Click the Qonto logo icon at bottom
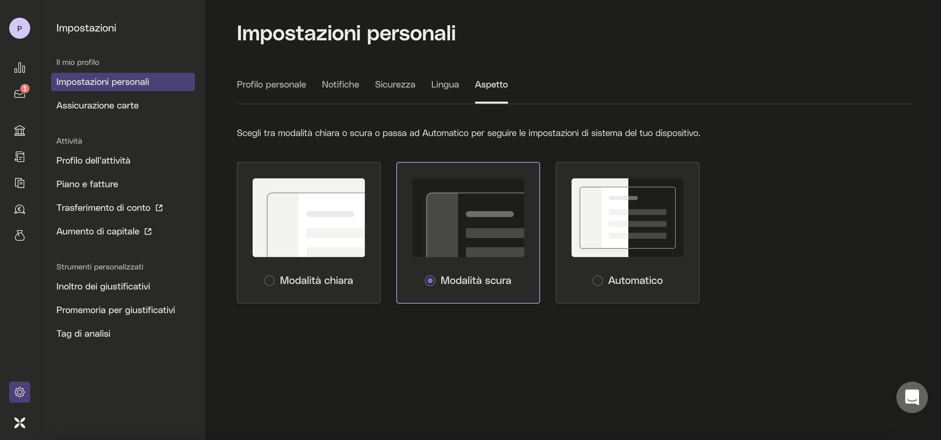The image size is (941, 440). point(20,423)
